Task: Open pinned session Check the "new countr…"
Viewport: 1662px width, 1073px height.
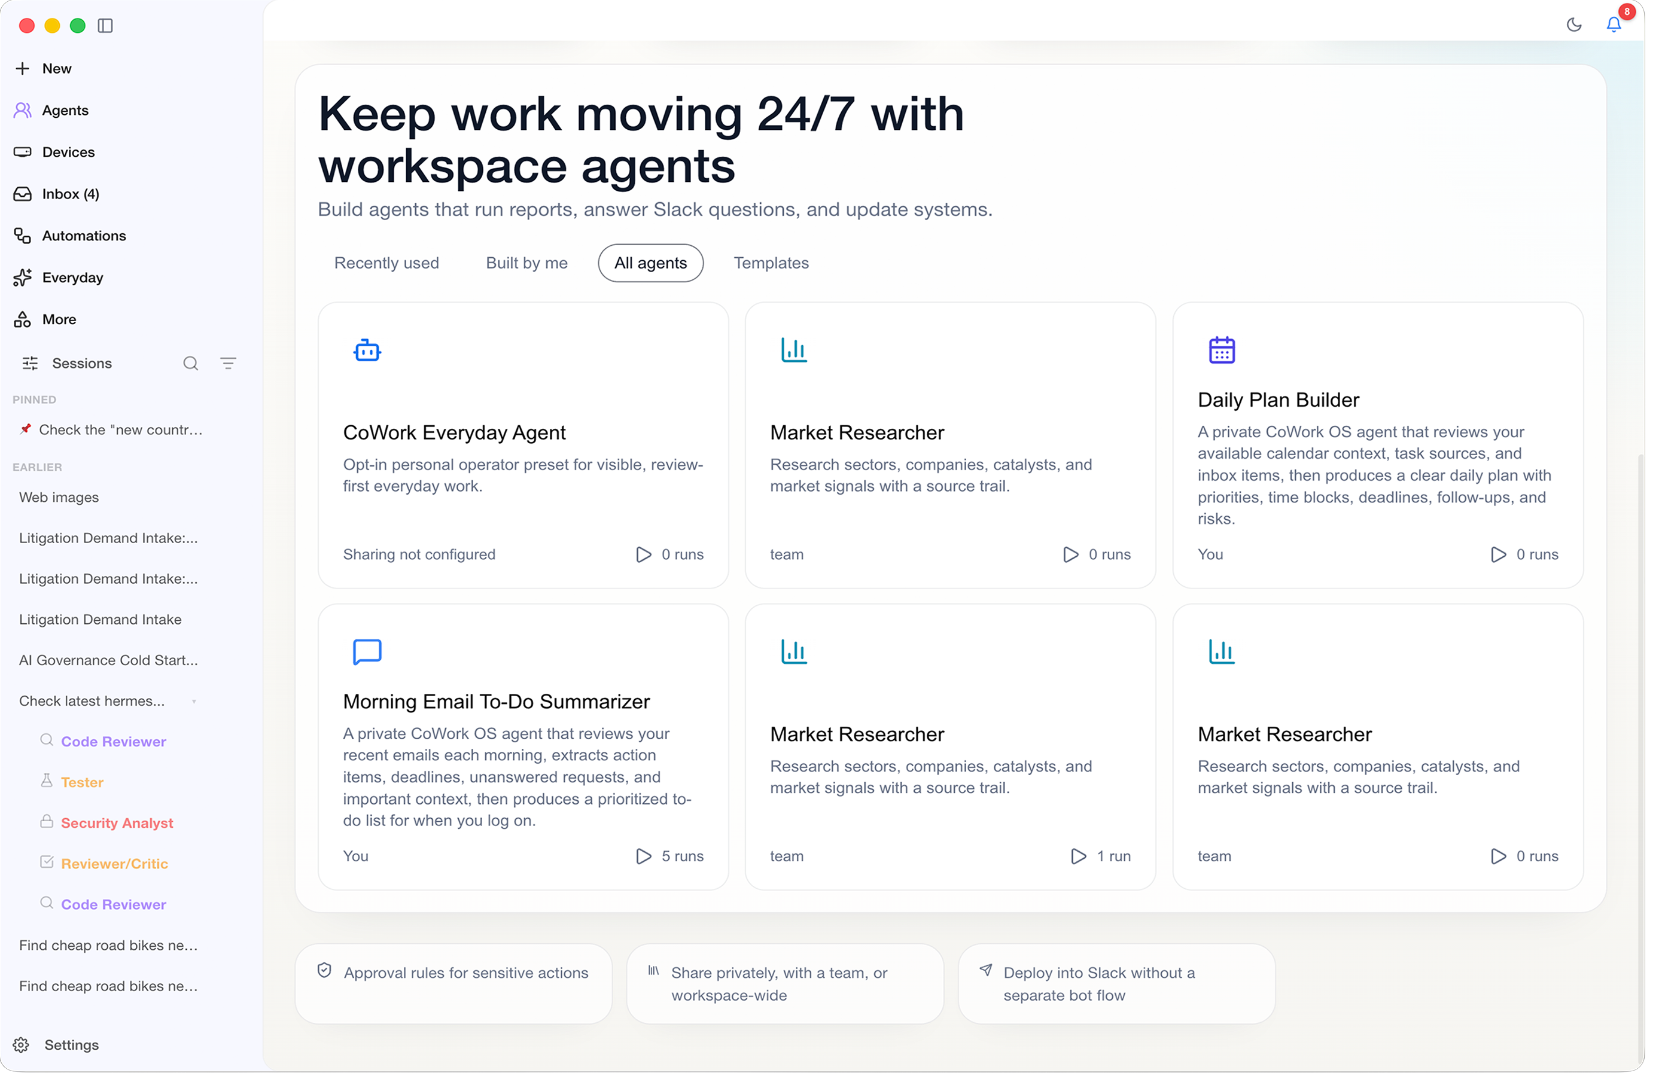Action: 121,430
